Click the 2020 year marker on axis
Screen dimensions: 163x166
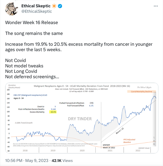coord(82,151)
